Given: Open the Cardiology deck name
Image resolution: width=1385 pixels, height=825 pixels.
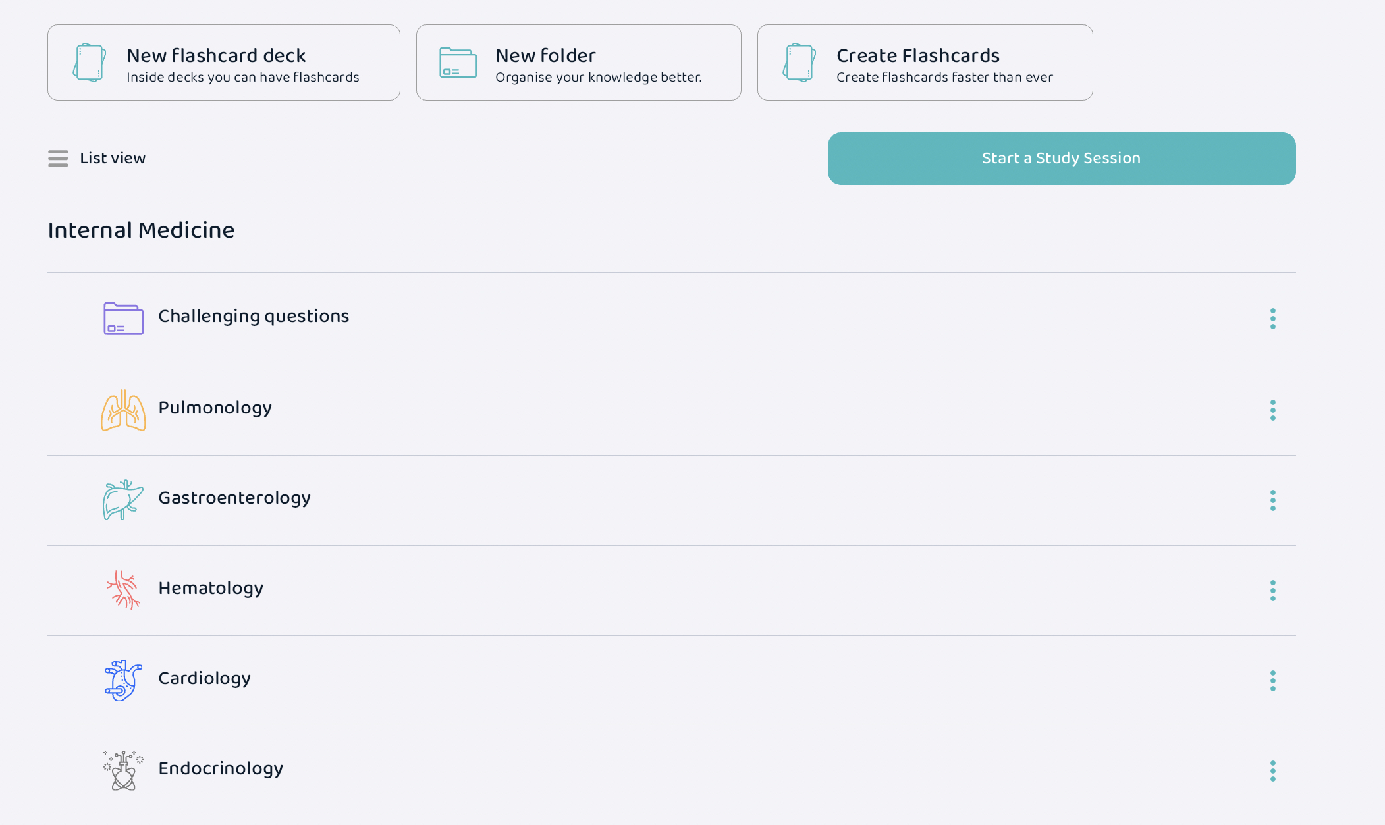Looking at the screenshot, I should click(x=204, y=679).
